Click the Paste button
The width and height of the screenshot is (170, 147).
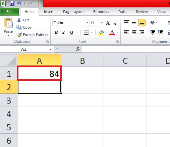coord(8,27)
